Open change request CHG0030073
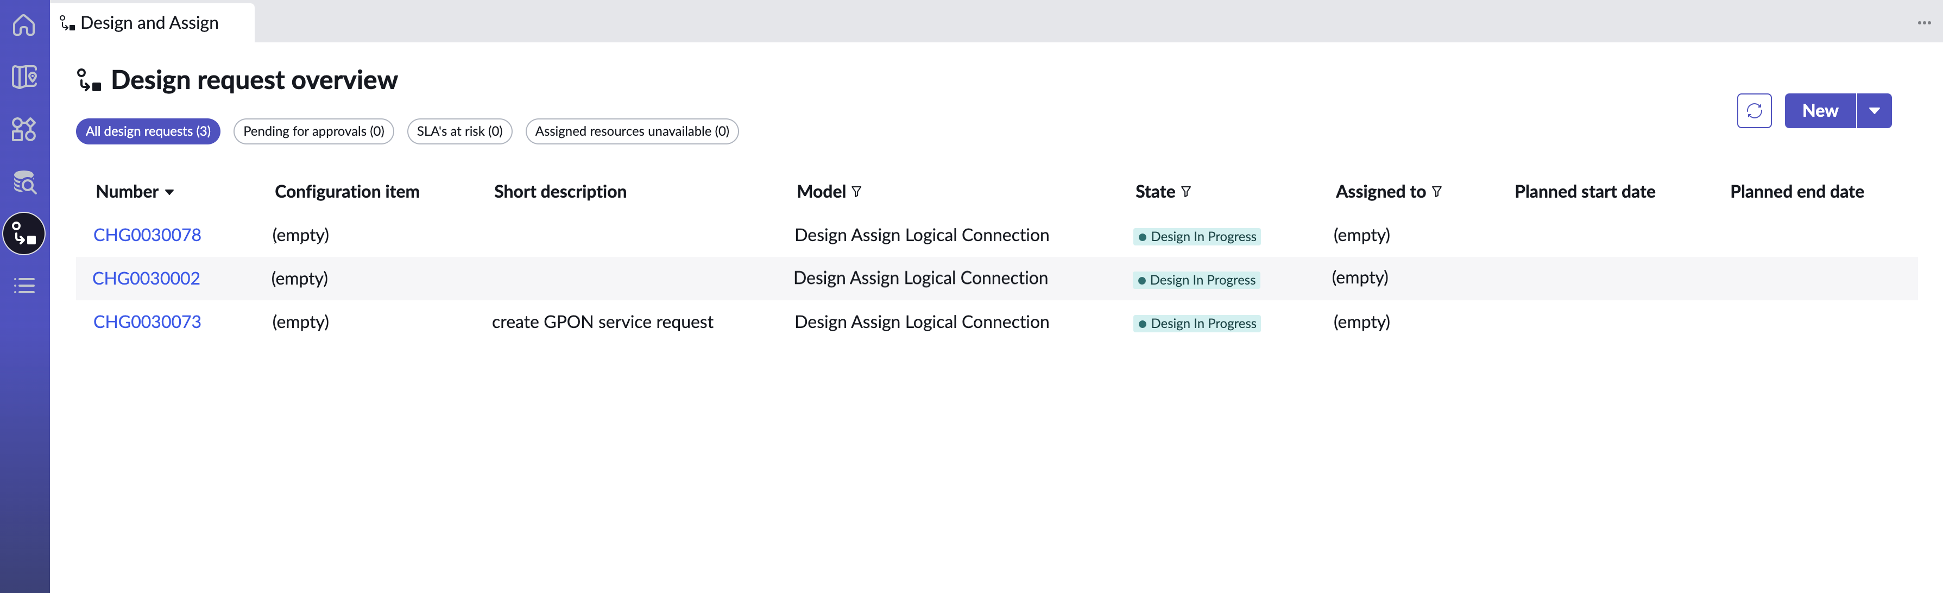The width and height of the screenshot is (1943, 593). pos(147,322)
